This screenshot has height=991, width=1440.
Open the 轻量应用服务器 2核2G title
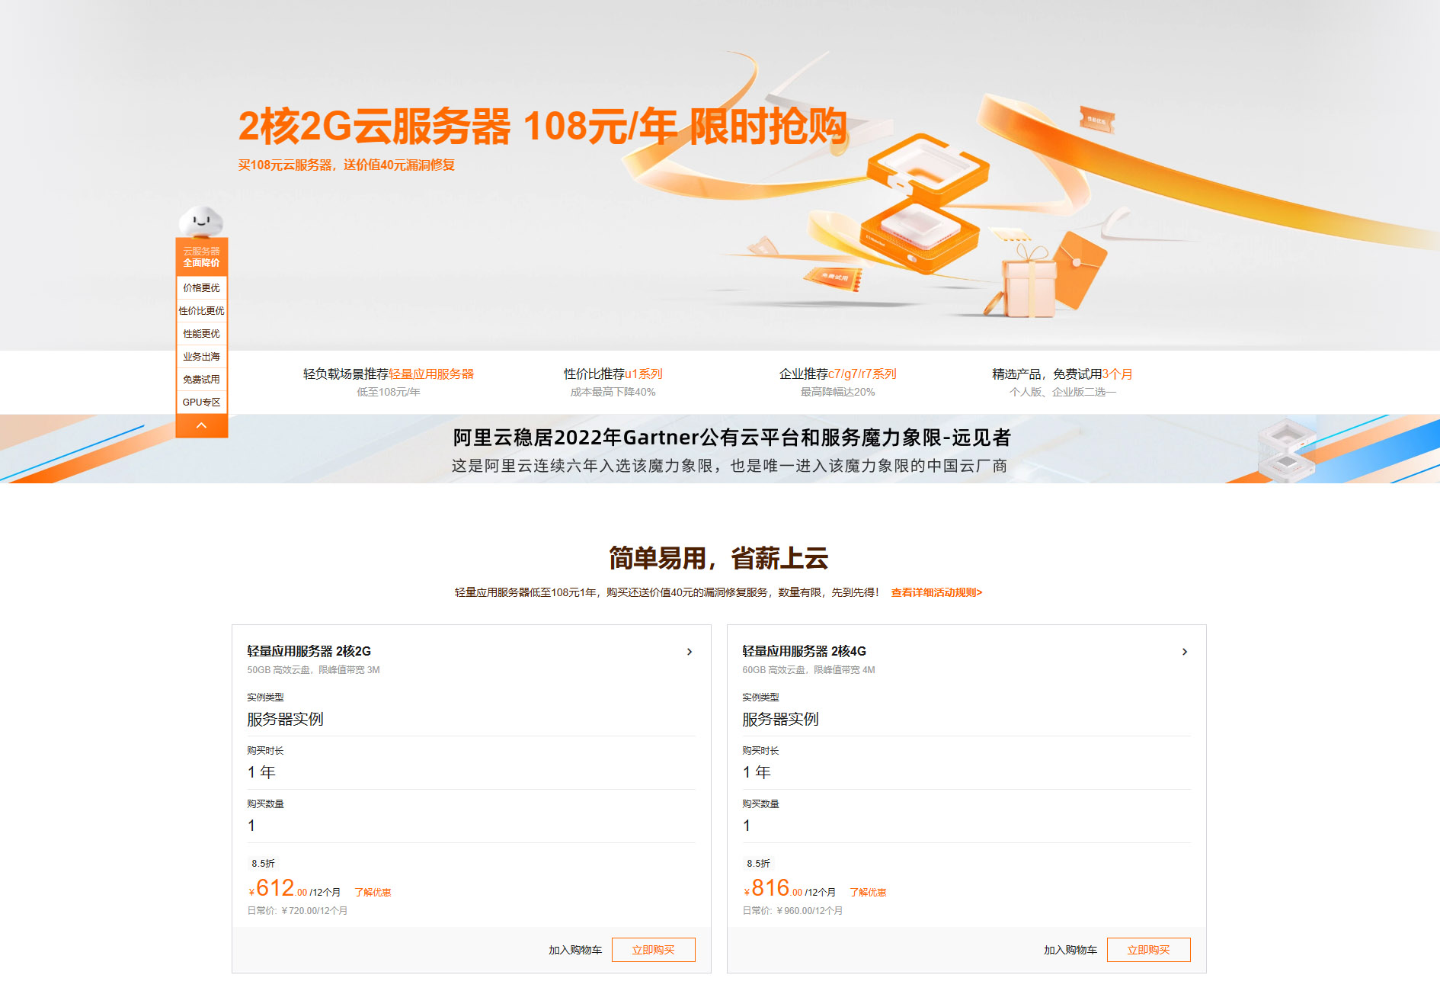tap(309, 651)
